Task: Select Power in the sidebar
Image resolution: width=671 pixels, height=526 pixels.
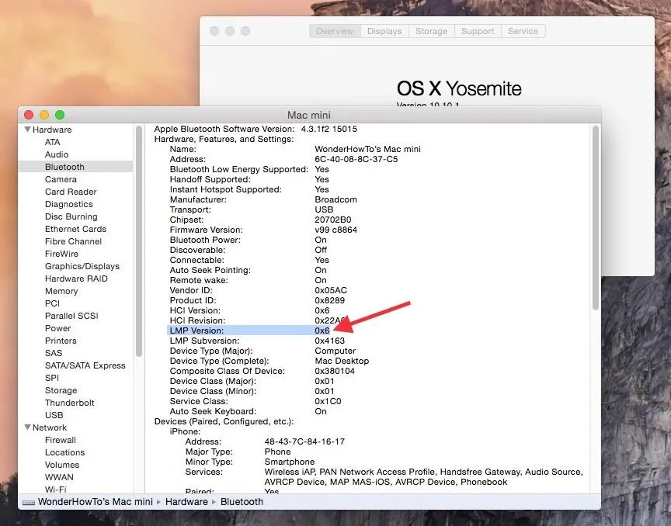Action: coord(57,328)
